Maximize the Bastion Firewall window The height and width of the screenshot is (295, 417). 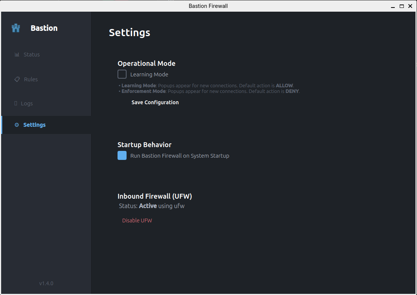tap(402, 6)
